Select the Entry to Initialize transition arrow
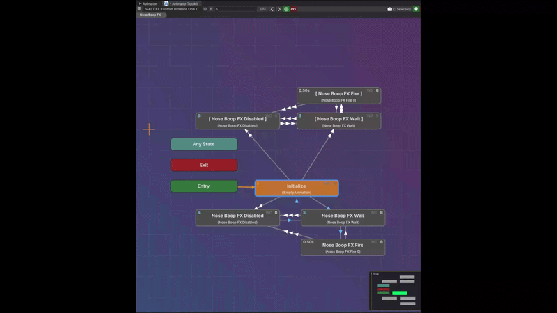Image resolution: width=557 pixels, height=313 pixels. [x=246, y=187]
